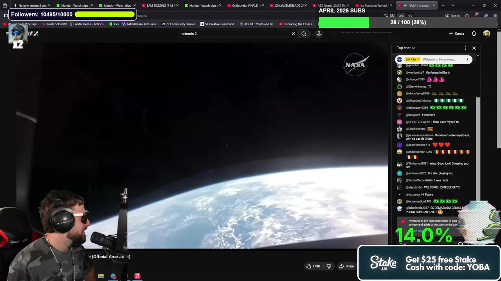Screen dimensions: 501x281
Task: Close the live chat panel
Action: pos(474,48)
